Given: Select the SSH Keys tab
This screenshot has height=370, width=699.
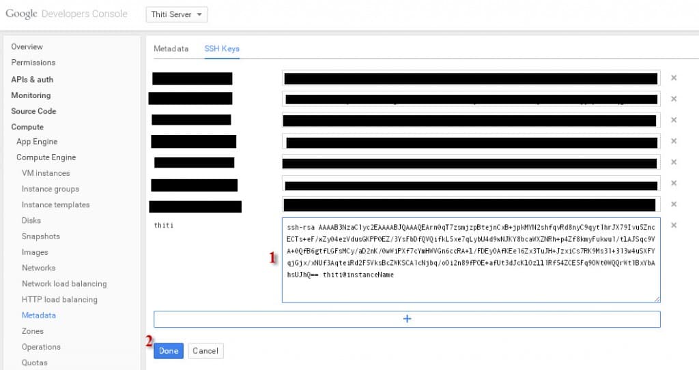Looking at the screenshot, I should tap(222, 49).
